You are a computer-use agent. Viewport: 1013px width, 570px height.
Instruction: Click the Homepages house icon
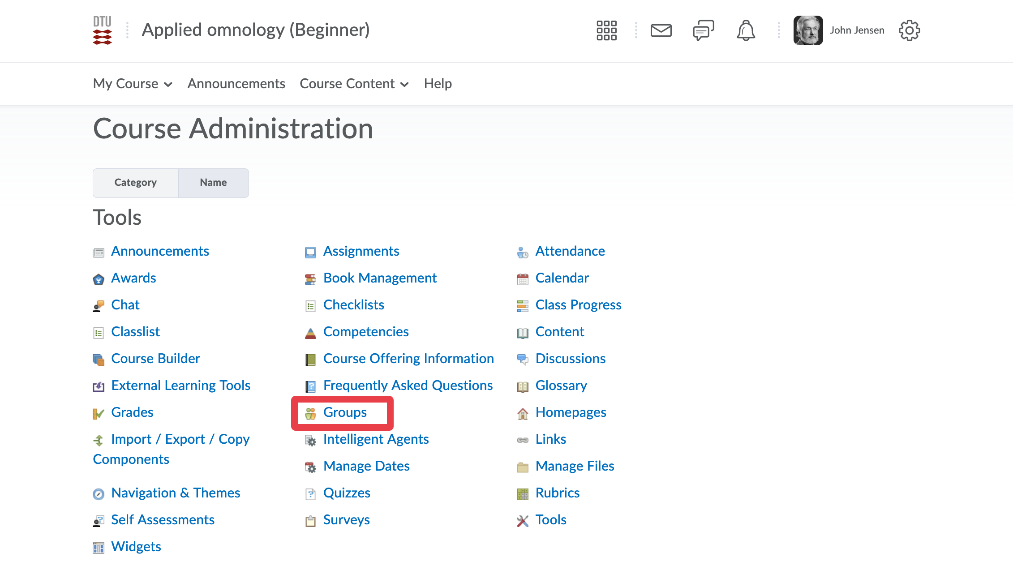(x=523, y=413)
